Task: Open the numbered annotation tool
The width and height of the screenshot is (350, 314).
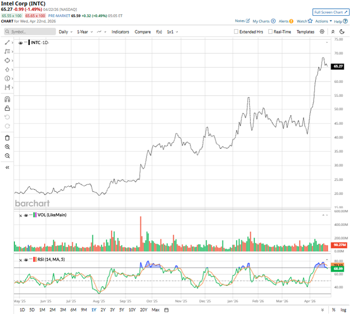Action: pyautogui.click(x=7, y=78)
